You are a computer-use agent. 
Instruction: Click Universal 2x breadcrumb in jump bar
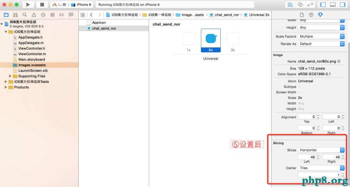(257, 15)
